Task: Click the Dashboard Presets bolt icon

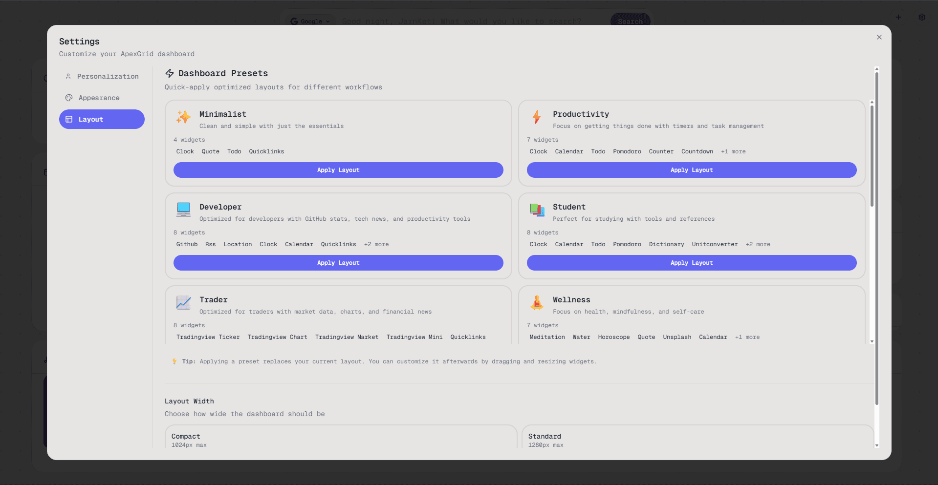Action: [x=170, y=73]
